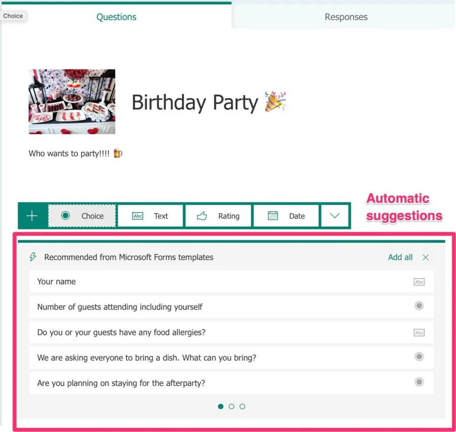Click the birthday party header image

72,101
